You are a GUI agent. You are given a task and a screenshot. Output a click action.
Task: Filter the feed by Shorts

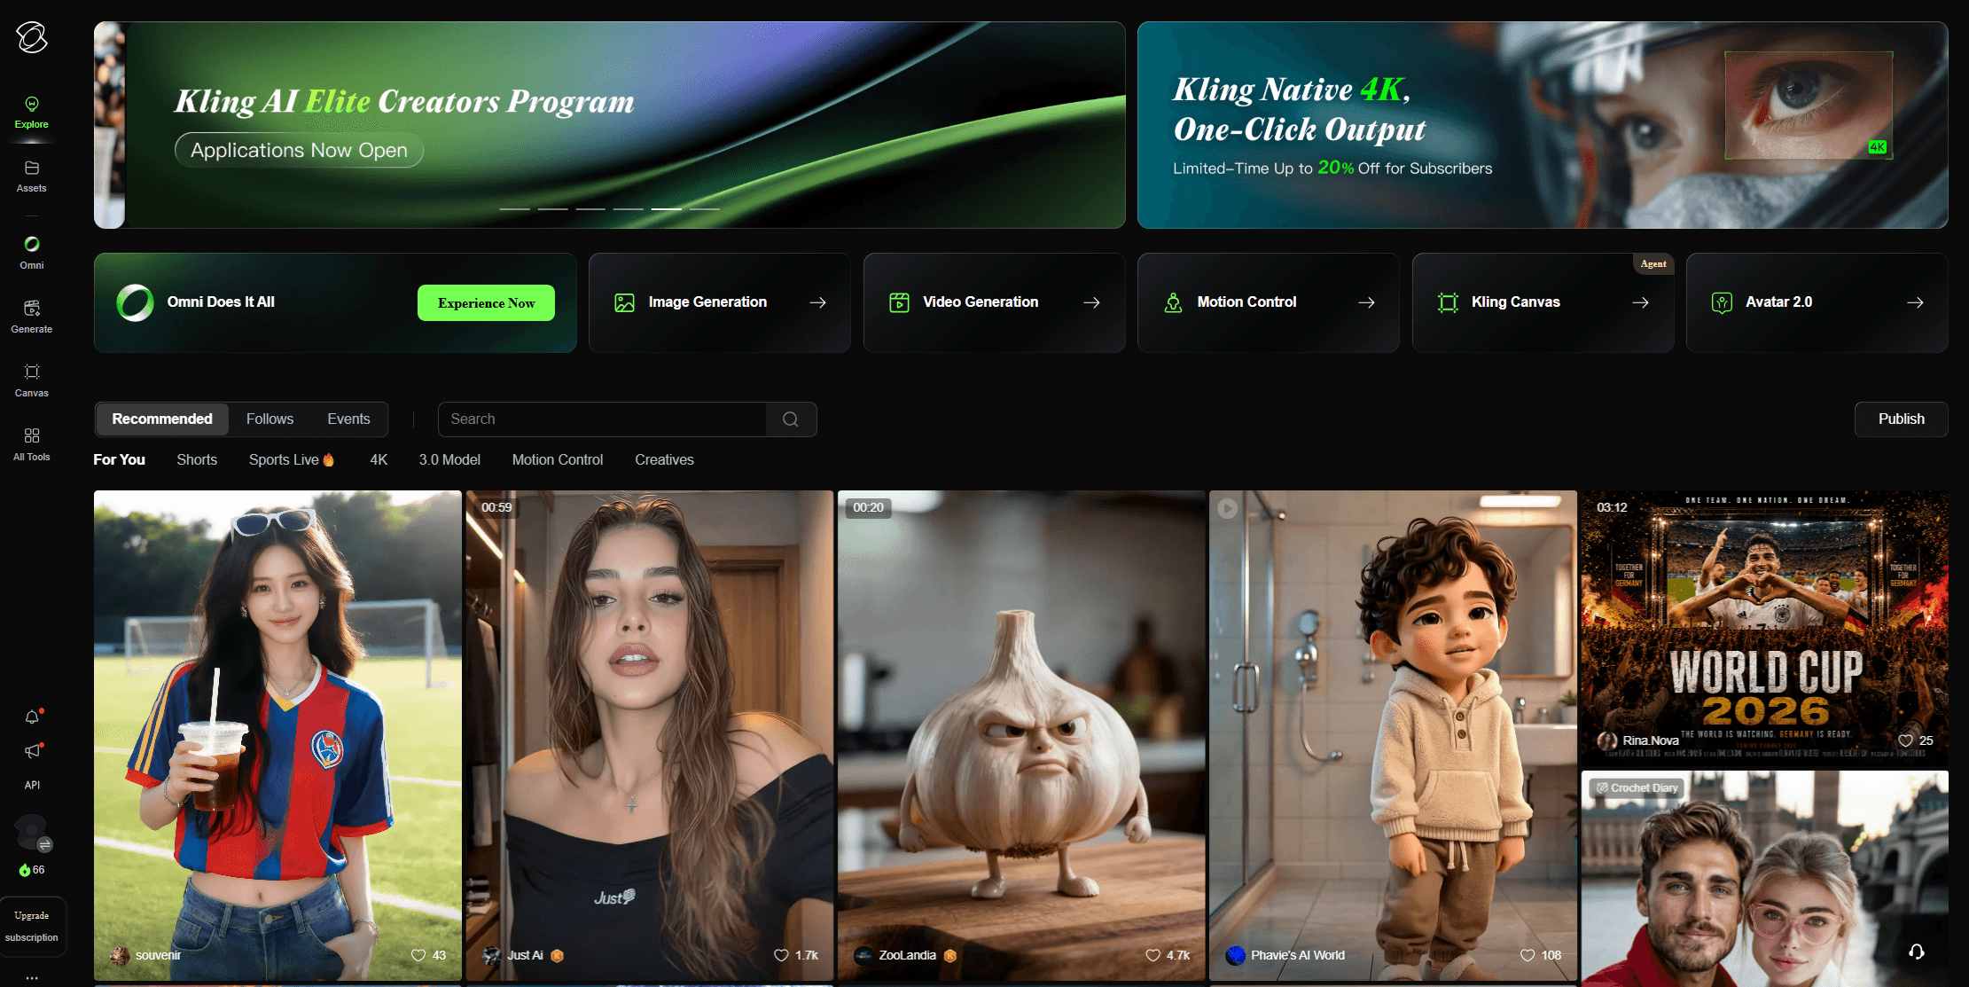point(197,459)
